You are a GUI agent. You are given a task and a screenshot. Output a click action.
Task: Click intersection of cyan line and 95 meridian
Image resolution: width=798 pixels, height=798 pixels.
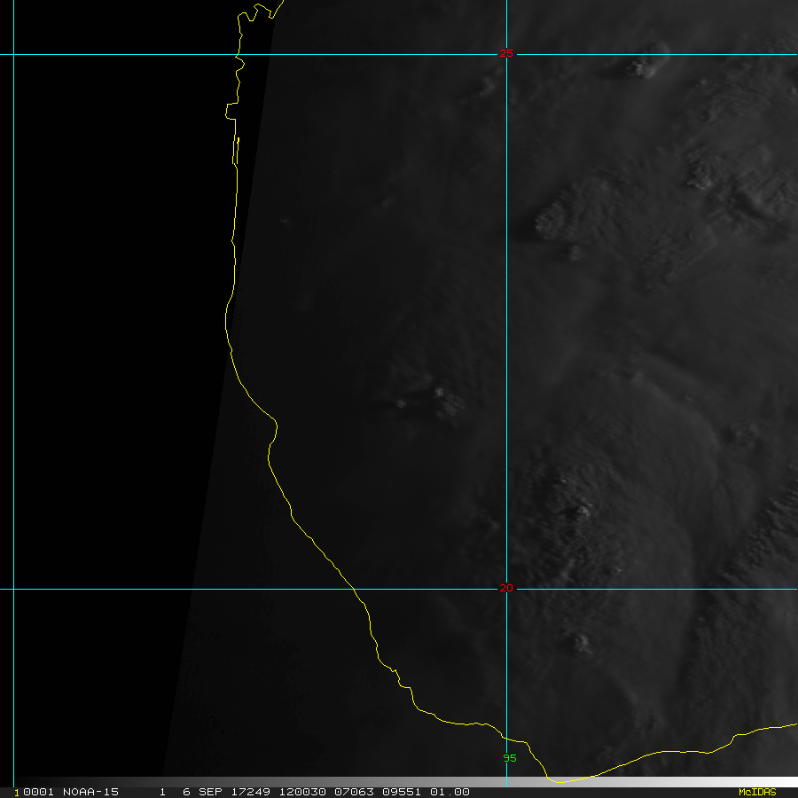[x=506, y=589]
